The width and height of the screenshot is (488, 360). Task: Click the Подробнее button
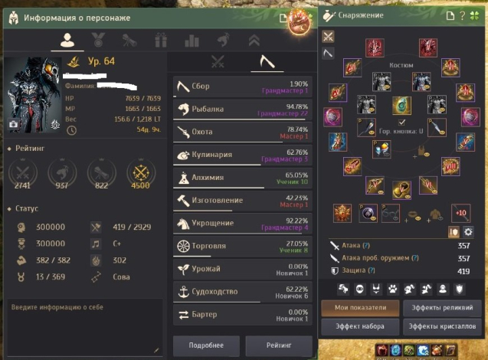point(206,345)
